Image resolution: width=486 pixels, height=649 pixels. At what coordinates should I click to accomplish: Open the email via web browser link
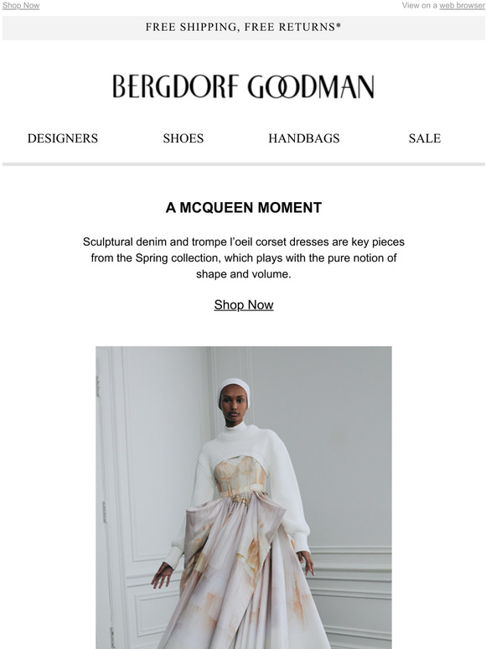click(x=462, y=5)
